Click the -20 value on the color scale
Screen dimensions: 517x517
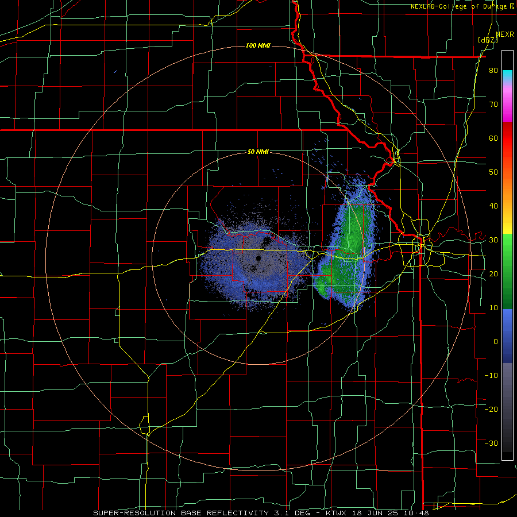pyautogui.click(x=491, y=409)
